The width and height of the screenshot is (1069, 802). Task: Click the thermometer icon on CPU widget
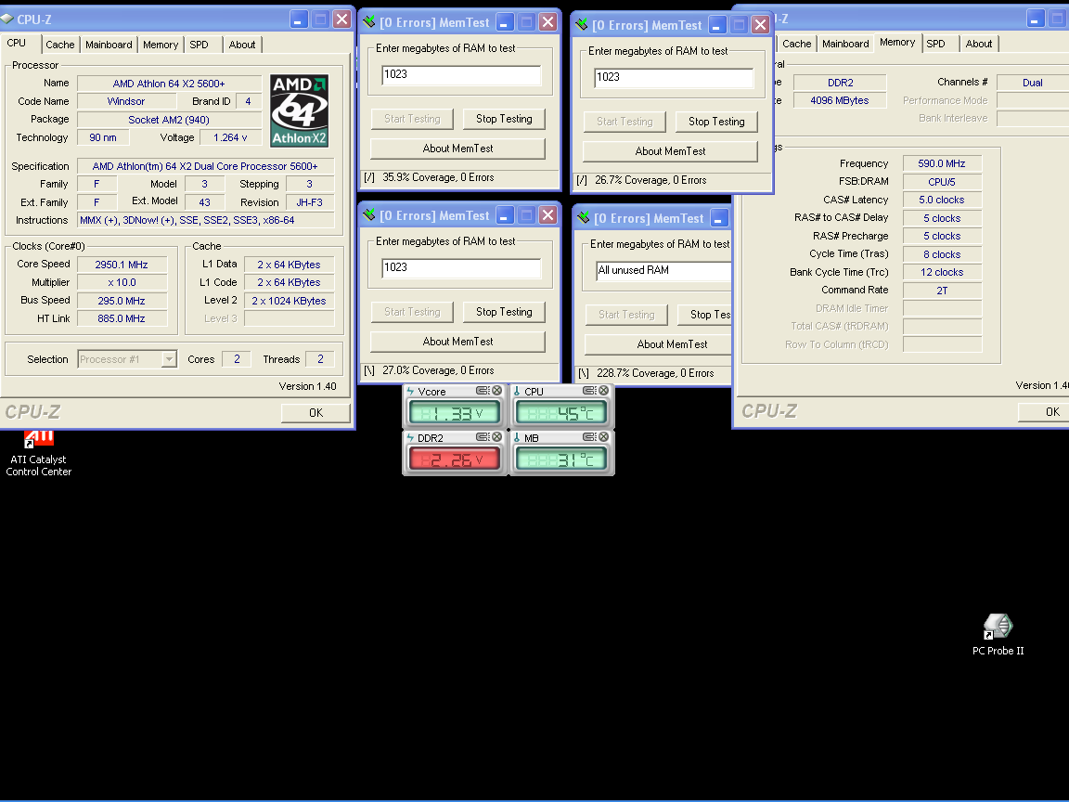pyautogui.click(x=517, y=392)
